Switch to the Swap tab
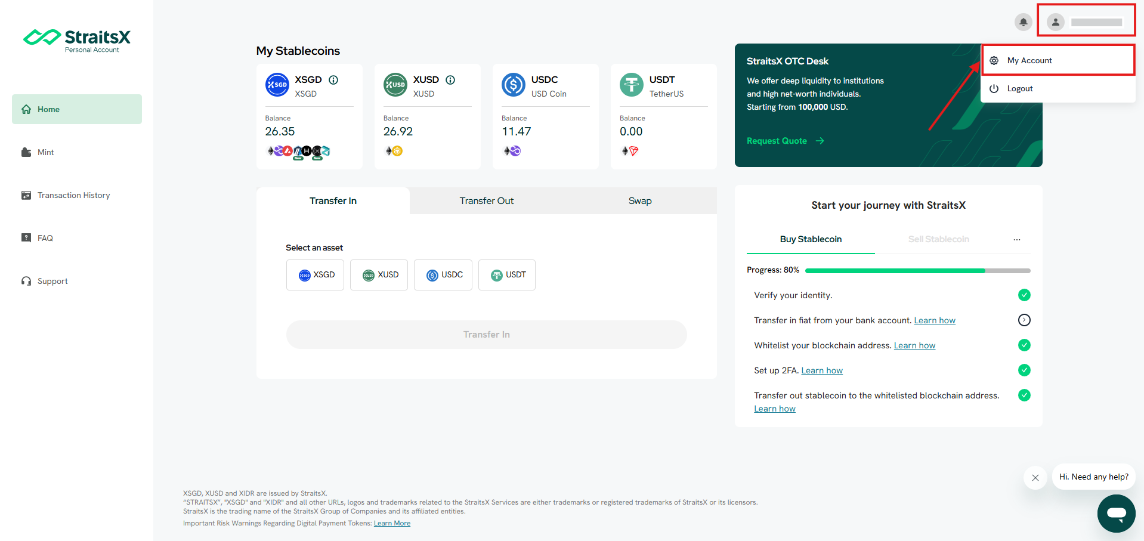 [640, 201]
